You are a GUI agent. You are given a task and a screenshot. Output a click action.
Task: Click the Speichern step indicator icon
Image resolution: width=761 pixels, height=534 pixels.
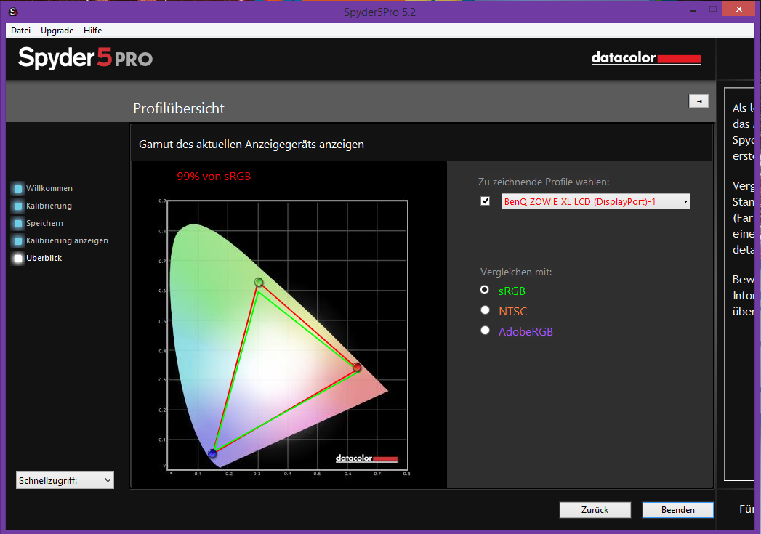pyautogui.click(x=18, y=224)
